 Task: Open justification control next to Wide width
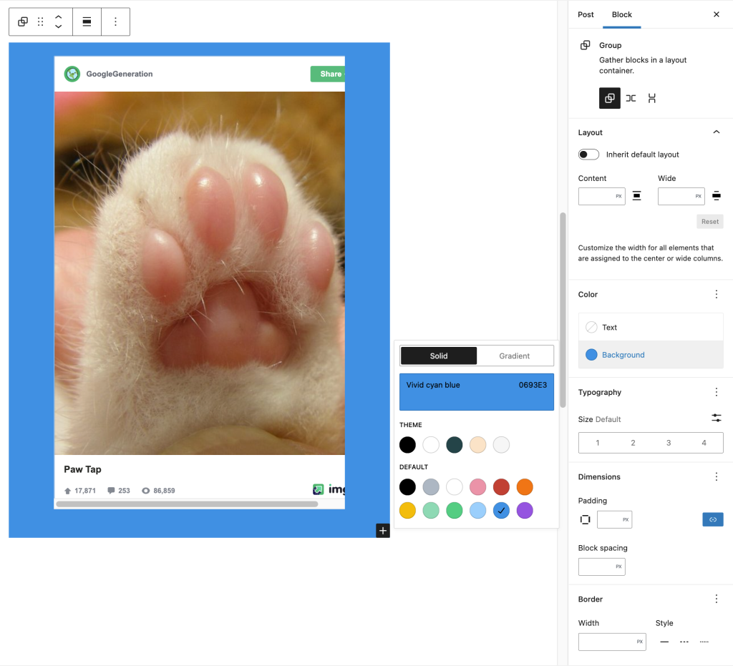pos(717,195)
